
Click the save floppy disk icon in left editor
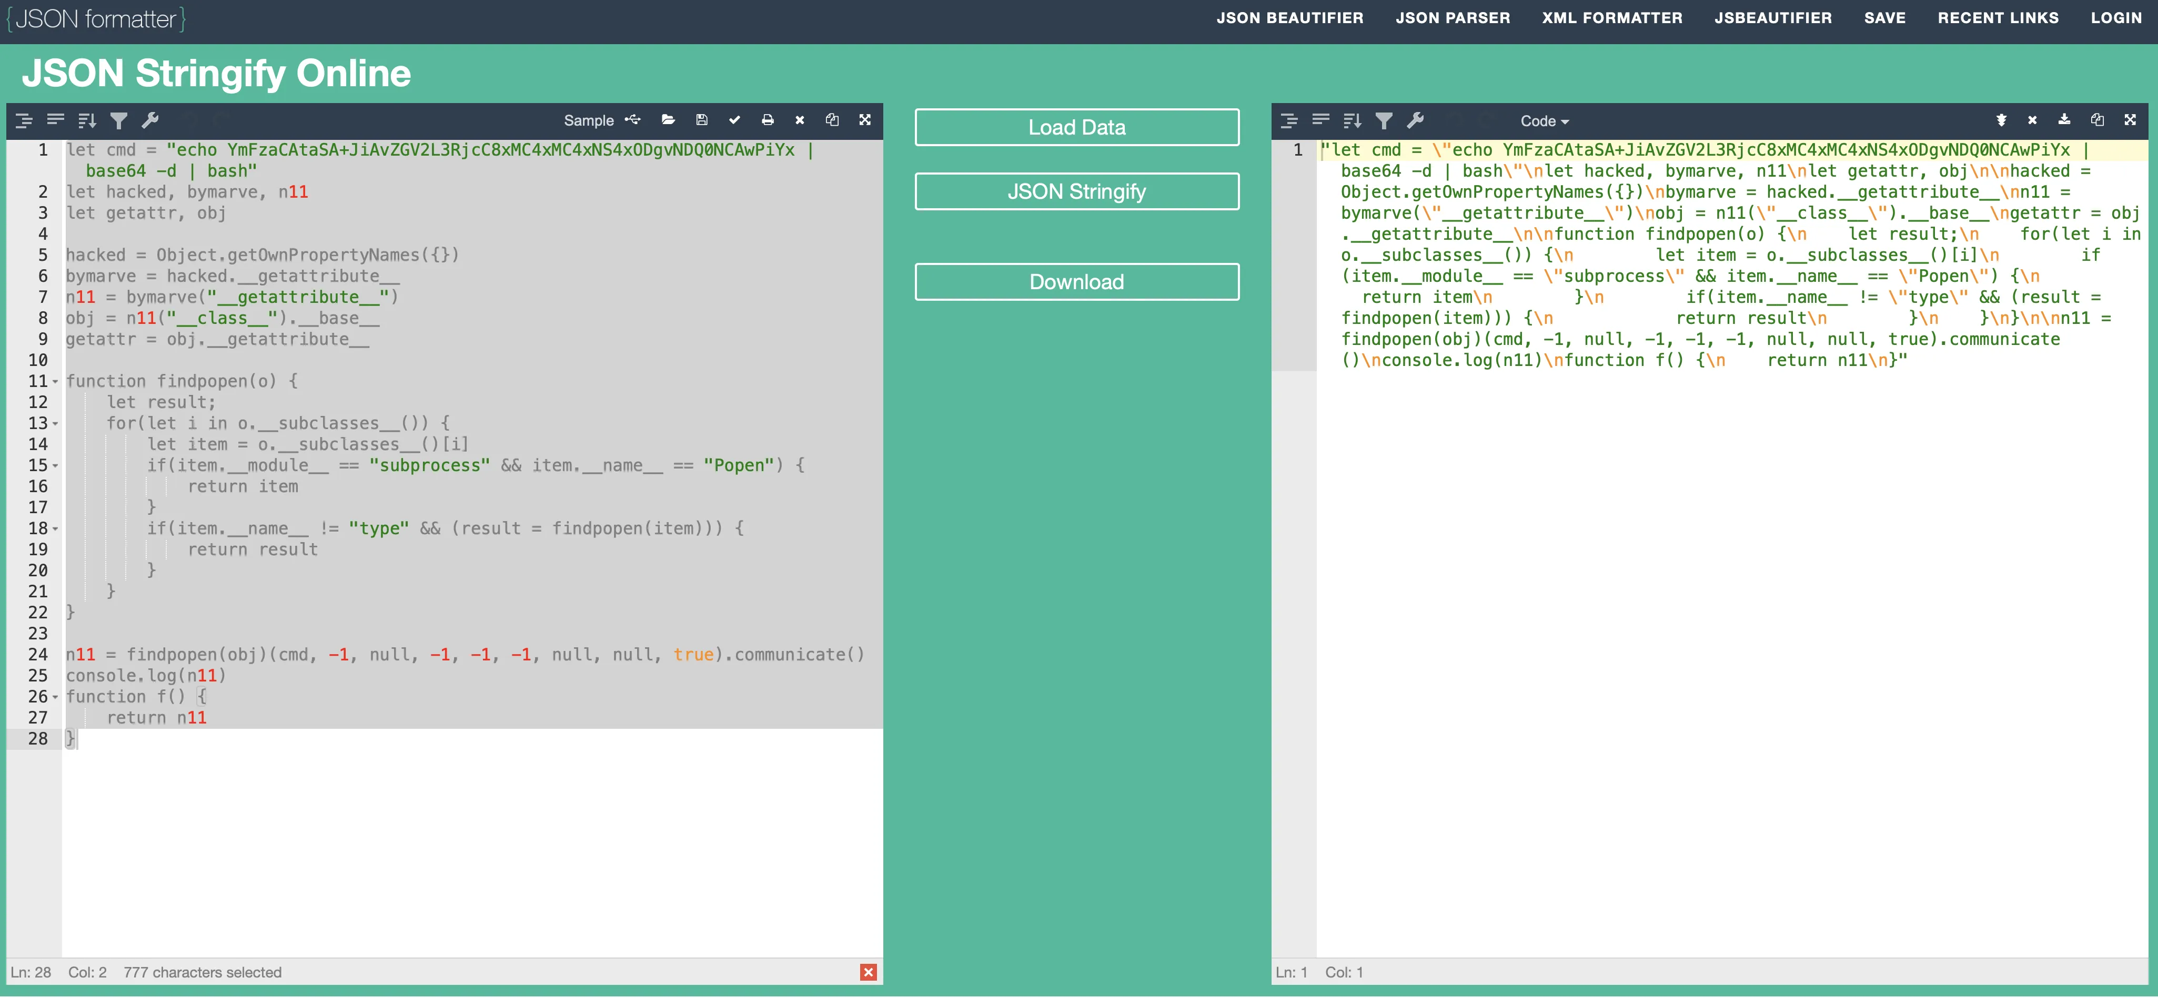pyautogui.click(x=702, y=120)
